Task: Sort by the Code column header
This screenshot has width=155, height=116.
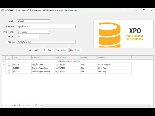Action: (x=22, y=57)
